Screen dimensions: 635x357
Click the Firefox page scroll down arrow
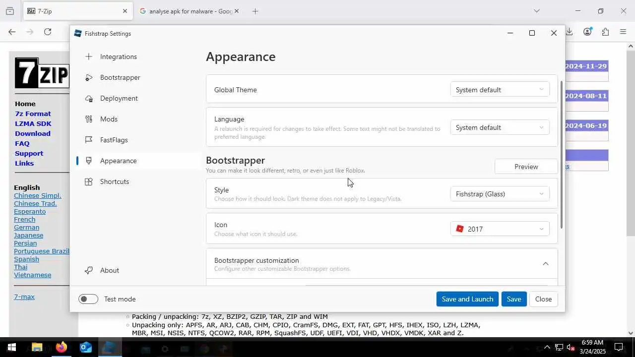(631, 333)
